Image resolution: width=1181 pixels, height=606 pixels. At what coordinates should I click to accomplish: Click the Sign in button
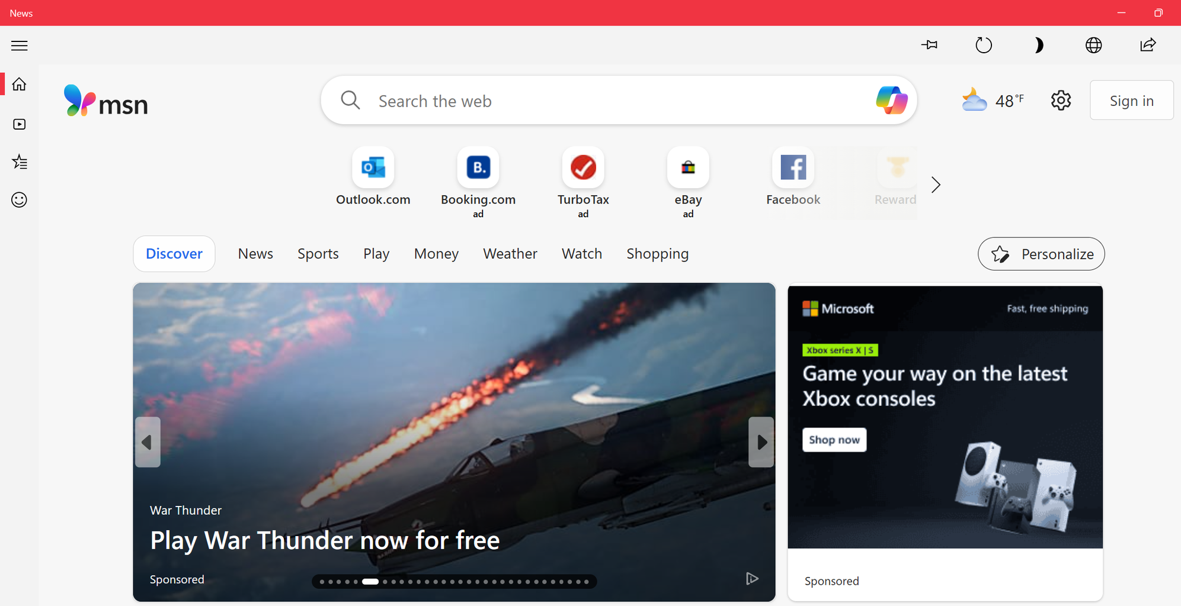coord(1131,100)
